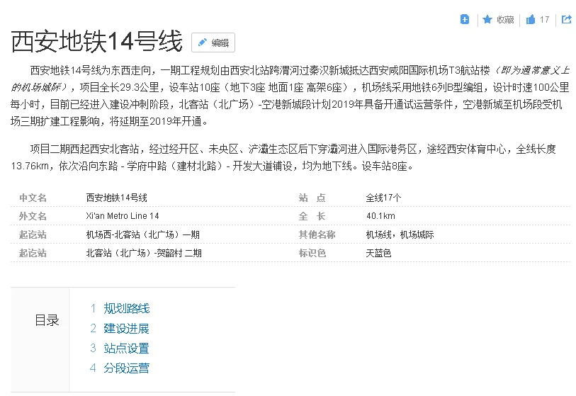The width and height of the screenshot is (576, 396).
Task: Click value Xi'an Metro Line 14
Action: click(123, 216)
